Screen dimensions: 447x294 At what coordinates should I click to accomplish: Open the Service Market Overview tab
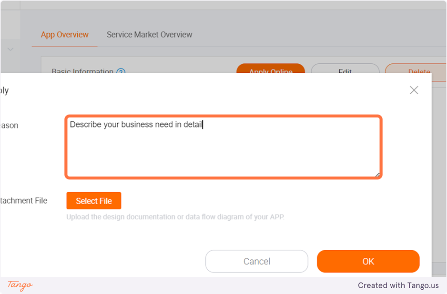149,35
